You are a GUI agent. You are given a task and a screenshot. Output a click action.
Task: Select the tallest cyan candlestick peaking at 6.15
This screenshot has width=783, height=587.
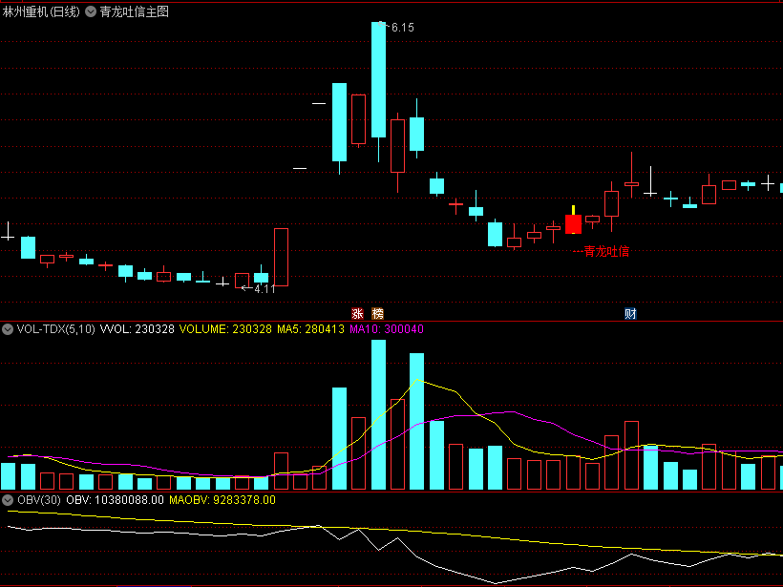click(378, 79)
